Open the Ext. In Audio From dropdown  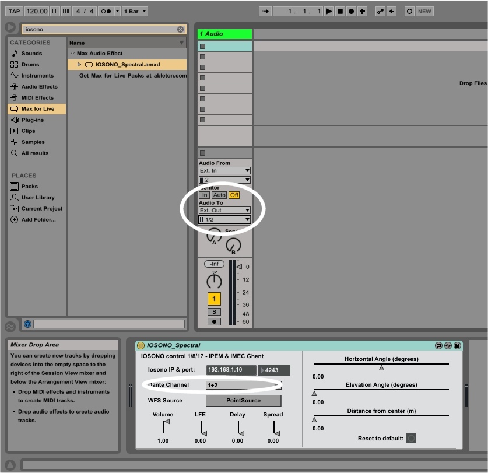point(224,171)
